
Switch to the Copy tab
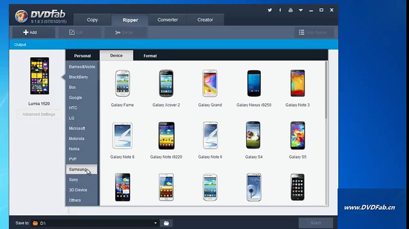(x=92, y=20)
